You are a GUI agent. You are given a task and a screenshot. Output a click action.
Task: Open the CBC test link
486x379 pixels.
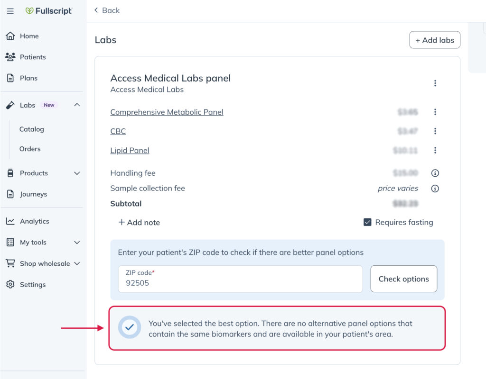[x=118, y=131]
